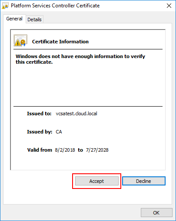Accept the certificate

[97, 181]
